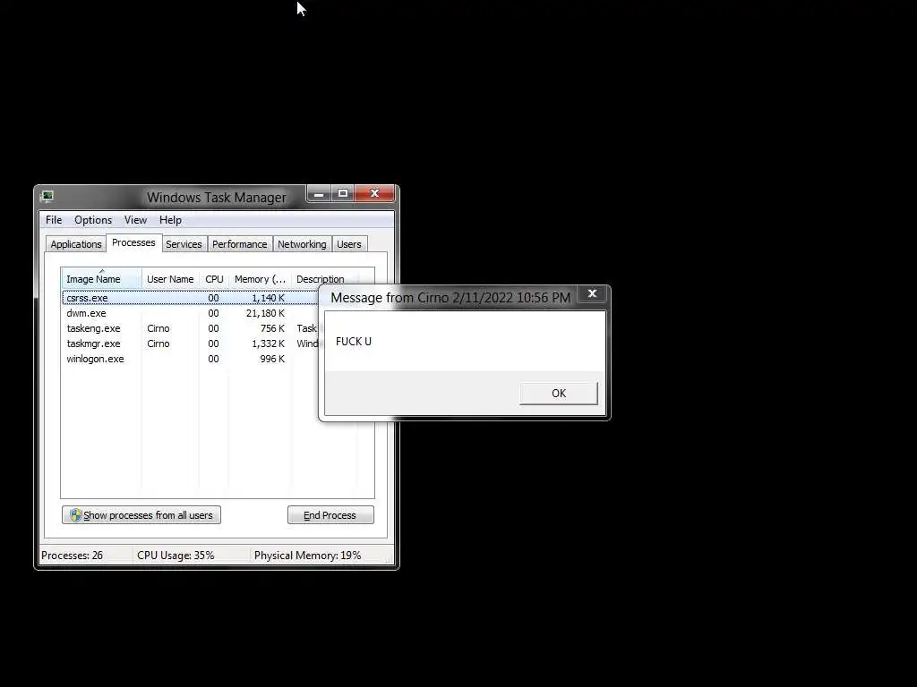Click Cirno user name in taskeng.exe row
This screenshot has width=917, height=687.
tap(159, 328)
